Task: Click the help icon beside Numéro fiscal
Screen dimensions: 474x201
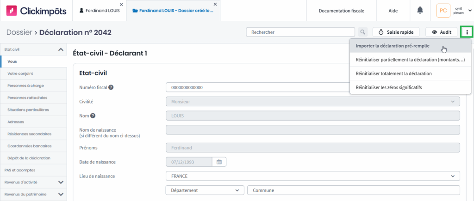Action: 111,87
